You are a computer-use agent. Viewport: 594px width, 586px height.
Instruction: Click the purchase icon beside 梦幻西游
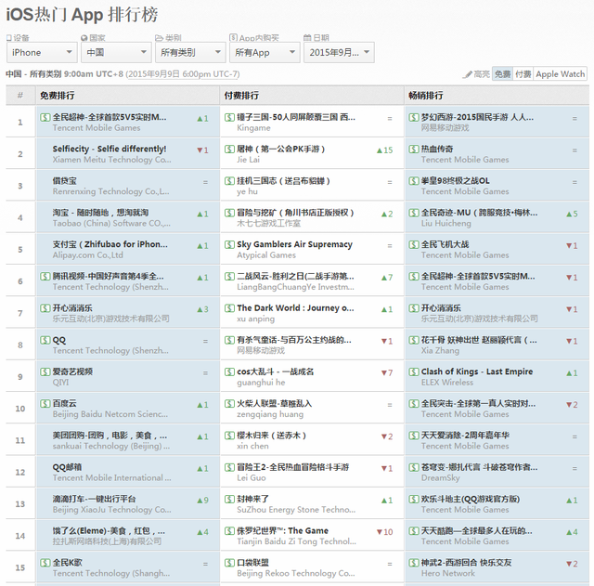pyautogui.click(x=414, y=117)
